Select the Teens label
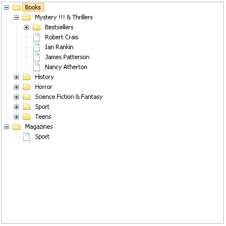This screenshot has height=226, width=226. (43, 117)
